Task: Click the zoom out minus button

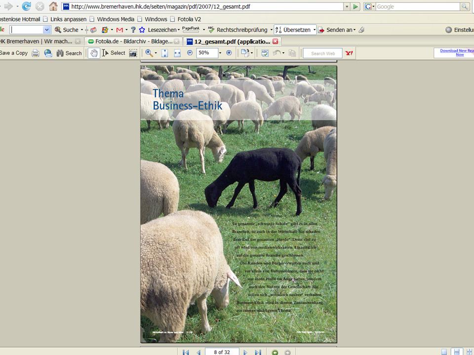Action: pyautogui.click(x=190, y=53)
